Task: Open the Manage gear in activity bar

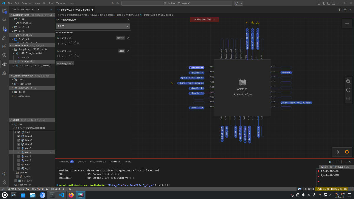Action: coord(4,182)
